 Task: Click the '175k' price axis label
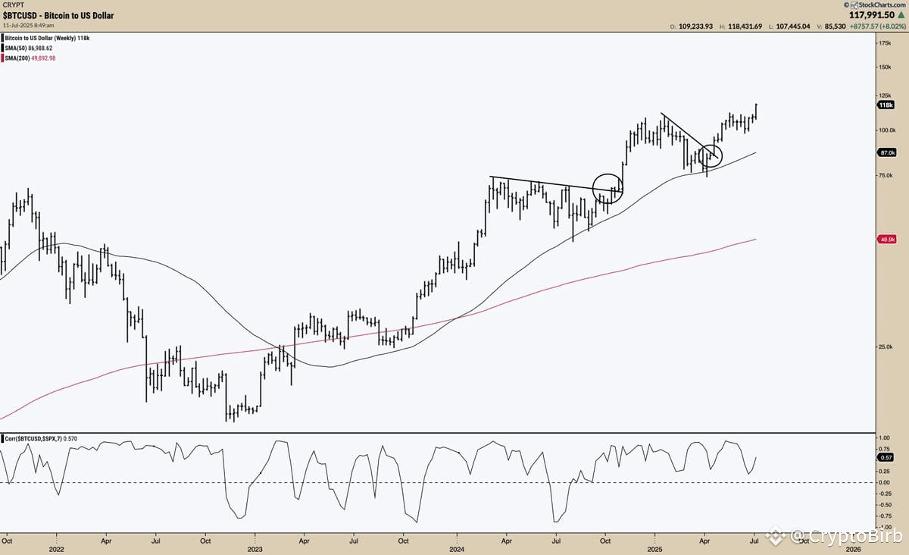(885, 44)
